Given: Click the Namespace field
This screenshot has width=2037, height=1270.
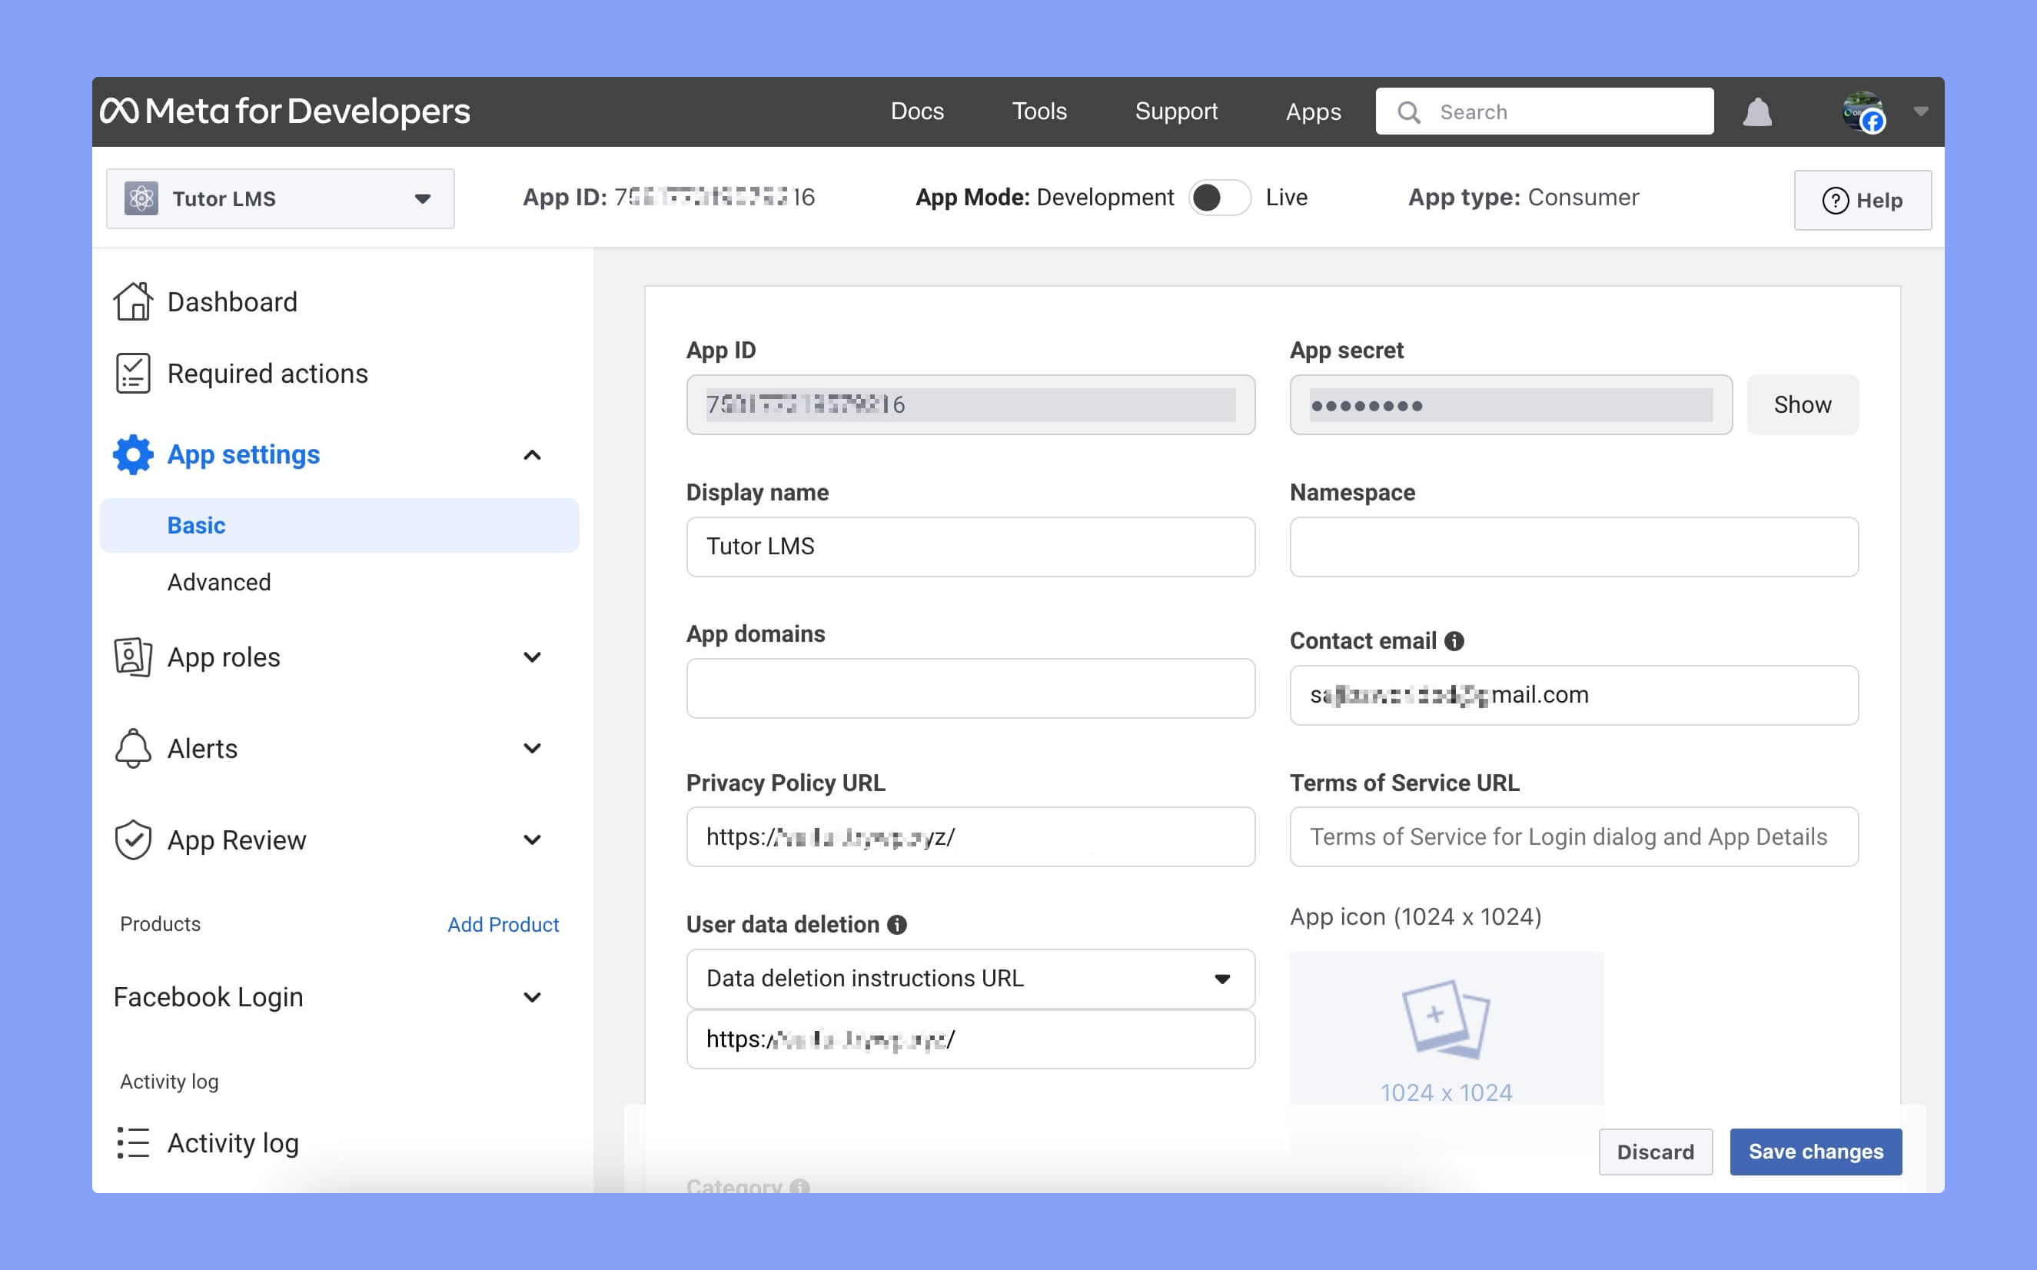Looking at the screenshot, I should [x=1573, y=547].
